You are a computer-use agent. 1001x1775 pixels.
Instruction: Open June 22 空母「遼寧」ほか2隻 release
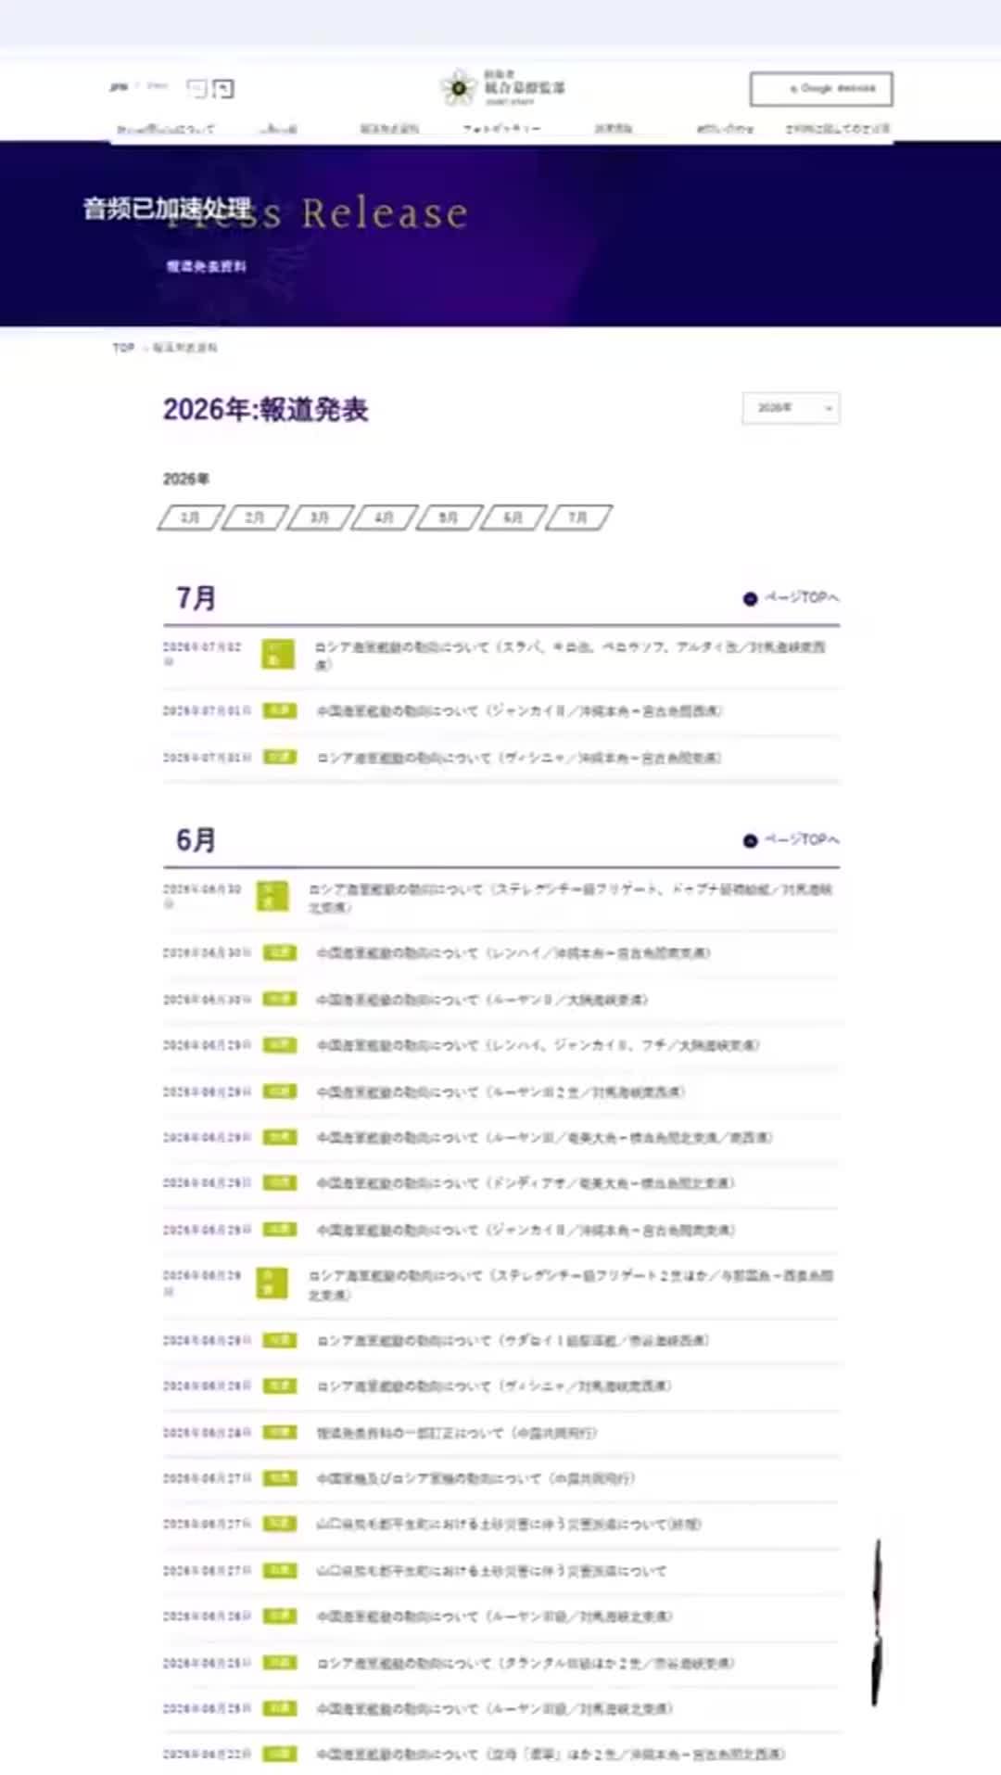pos(551,1755)
